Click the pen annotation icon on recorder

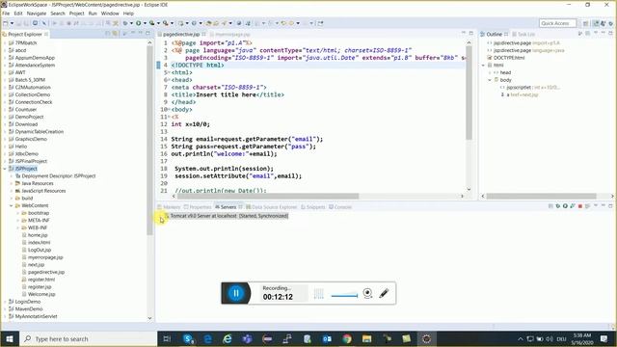[x=384, y=293]
